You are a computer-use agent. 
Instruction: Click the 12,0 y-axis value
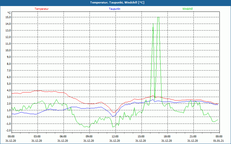click(8, 37)
